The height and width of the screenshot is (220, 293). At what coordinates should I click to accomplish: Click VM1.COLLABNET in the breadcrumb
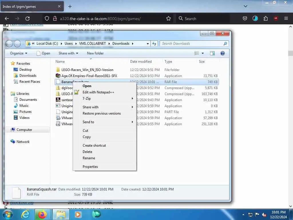pyautogui.click(x=92, y=44)
